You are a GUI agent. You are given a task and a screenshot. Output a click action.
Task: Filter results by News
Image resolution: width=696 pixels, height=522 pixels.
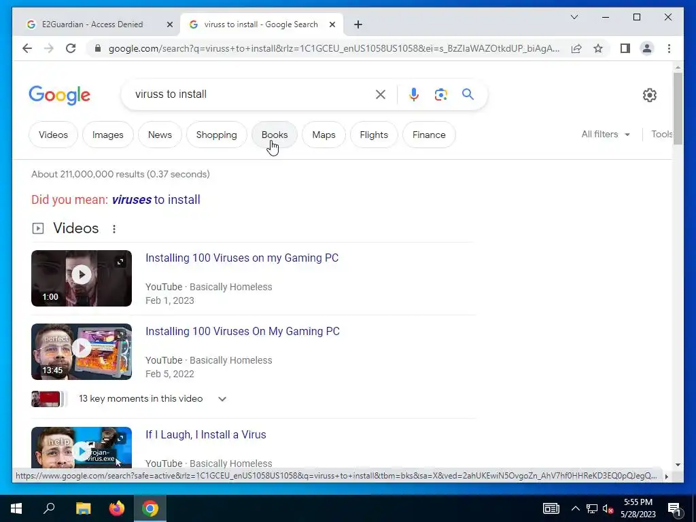click(160, 135)
